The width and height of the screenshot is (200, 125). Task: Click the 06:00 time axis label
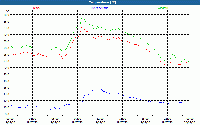(x=55, y=119)
